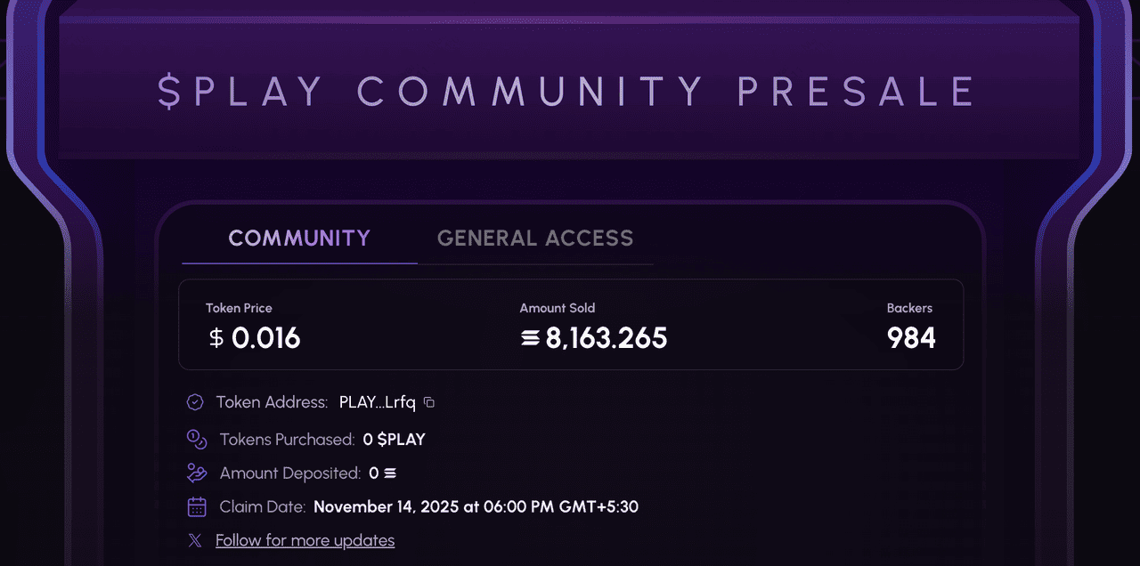Click the verified badge beside Token Address

pos(195,402)
